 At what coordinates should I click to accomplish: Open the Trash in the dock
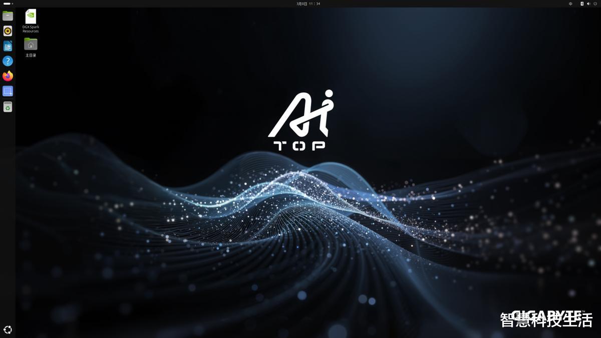8,107
